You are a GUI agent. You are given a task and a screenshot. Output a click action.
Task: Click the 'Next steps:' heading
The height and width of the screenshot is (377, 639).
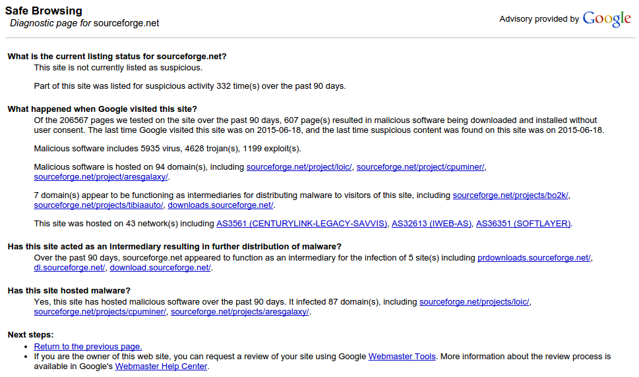[30, 335]
